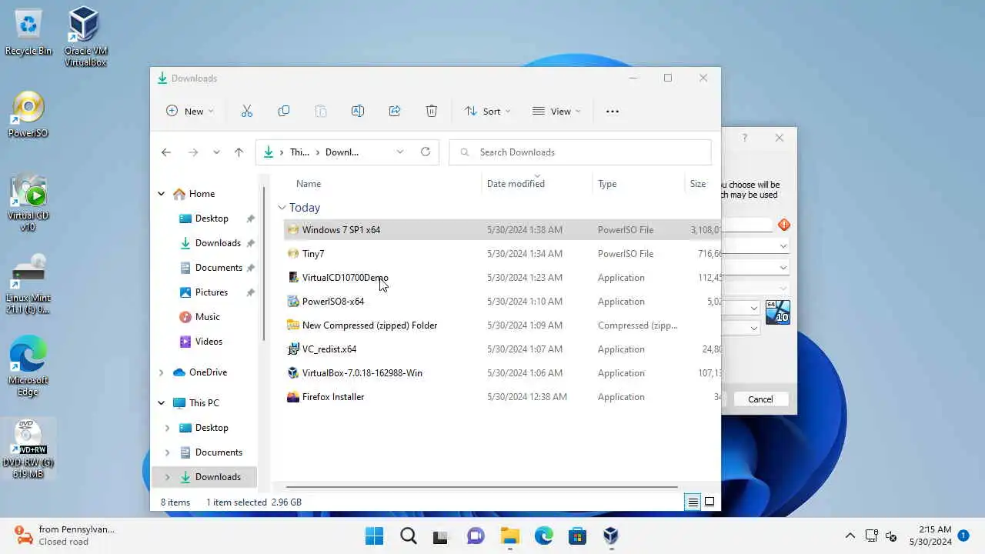Select the PowerISO8-x64 installer
Viewport: 985px width, 554px height.
502,302
